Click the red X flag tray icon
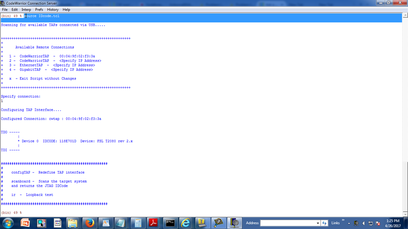 (378, 223)
